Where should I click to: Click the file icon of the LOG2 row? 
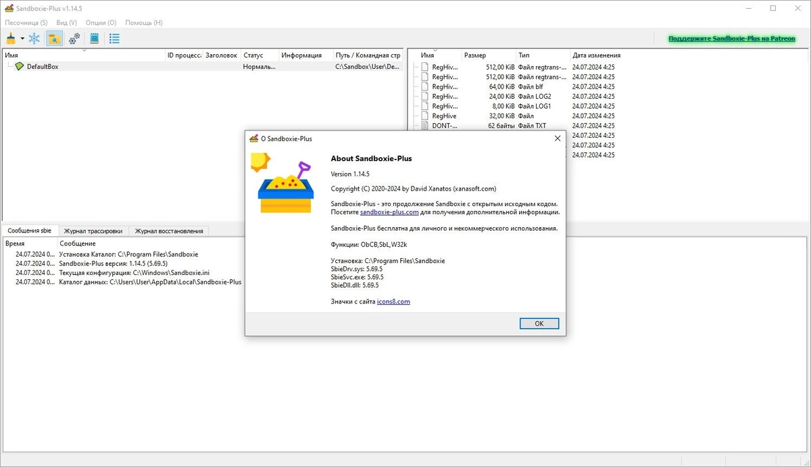click(425, 97)
